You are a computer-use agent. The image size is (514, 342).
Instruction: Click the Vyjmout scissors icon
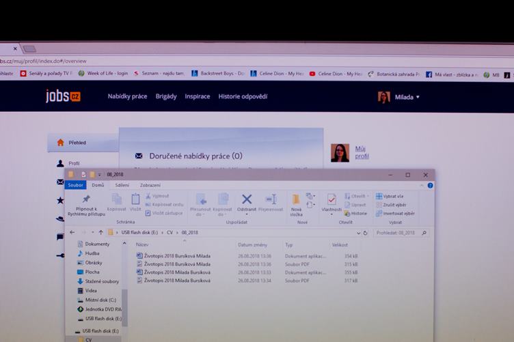click(148, 196)
